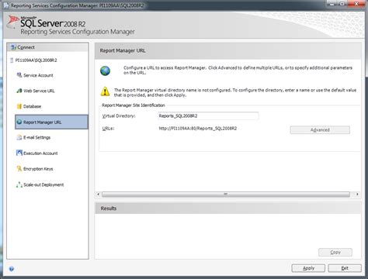Click the server instance icon
Image resolution: width=368 pixels, height=279 pixels.
point(12,60)
